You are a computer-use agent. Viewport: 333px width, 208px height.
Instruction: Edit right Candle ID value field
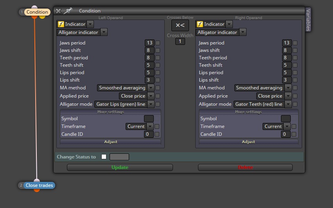pyautogui.click(x=286, y=134)
